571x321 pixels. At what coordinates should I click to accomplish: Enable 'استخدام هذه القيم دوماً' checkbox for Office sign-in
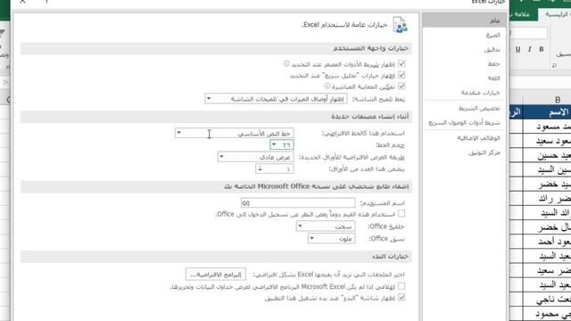click(x=401, y=213)
